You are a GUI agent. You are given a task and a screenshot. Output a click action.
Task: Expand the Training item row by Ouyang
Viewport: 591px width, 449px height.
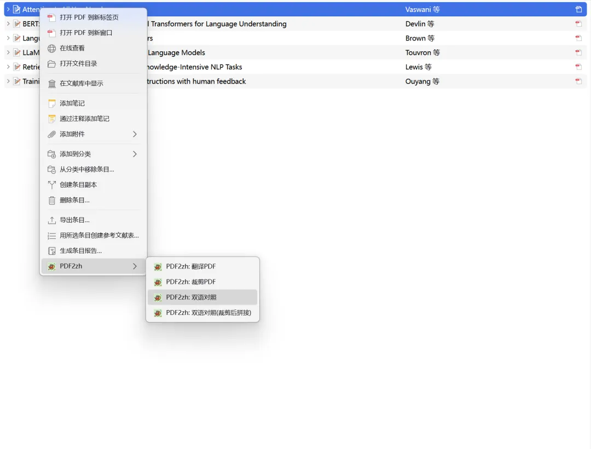click(8, 81)
